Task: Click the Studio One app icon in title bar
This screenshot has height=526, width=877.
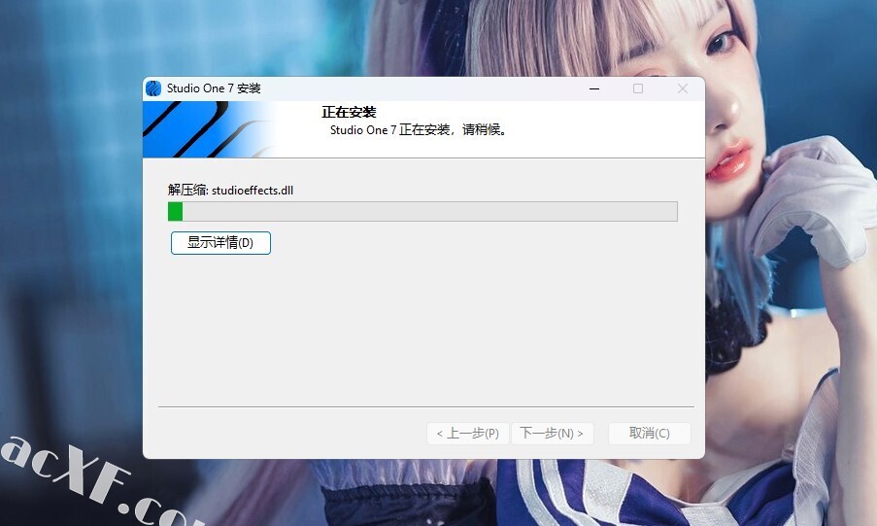Action: coord(153,88)
